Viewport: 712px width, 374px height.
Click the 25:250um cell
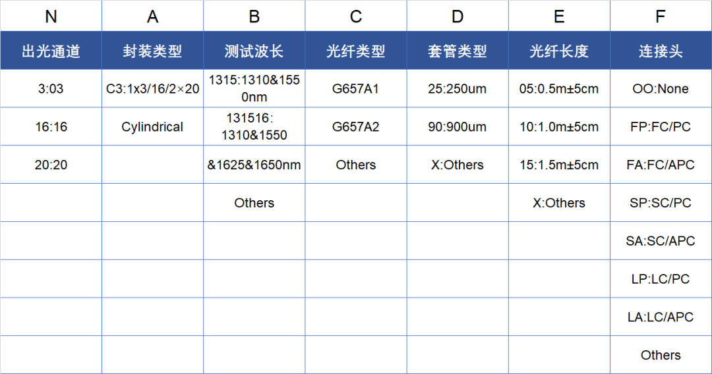457,89
